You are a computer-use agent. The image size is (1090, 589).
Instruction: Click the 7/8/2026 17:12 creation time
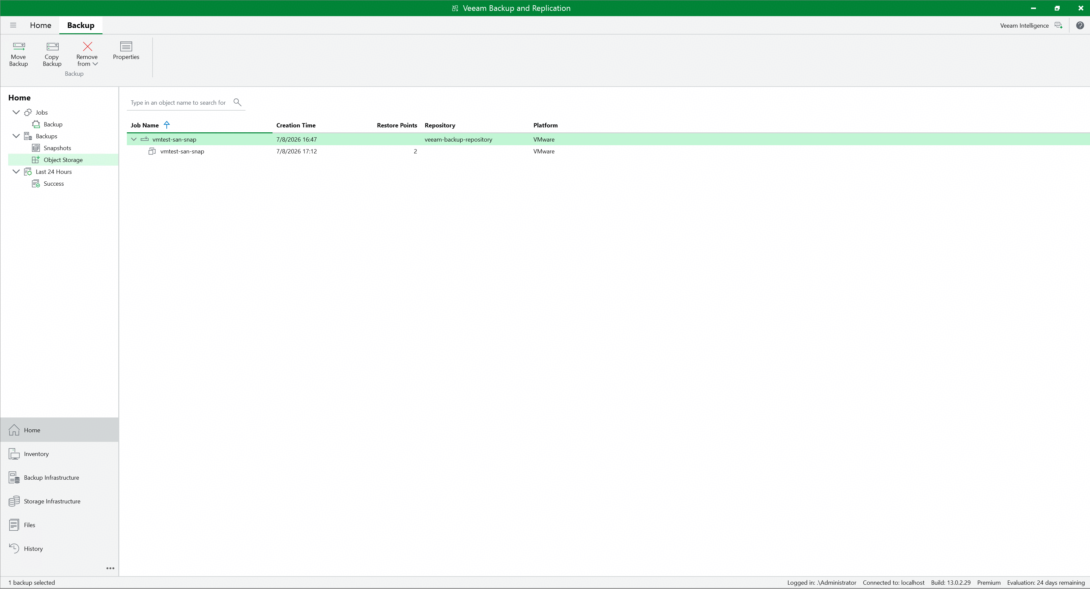(296, 151)
